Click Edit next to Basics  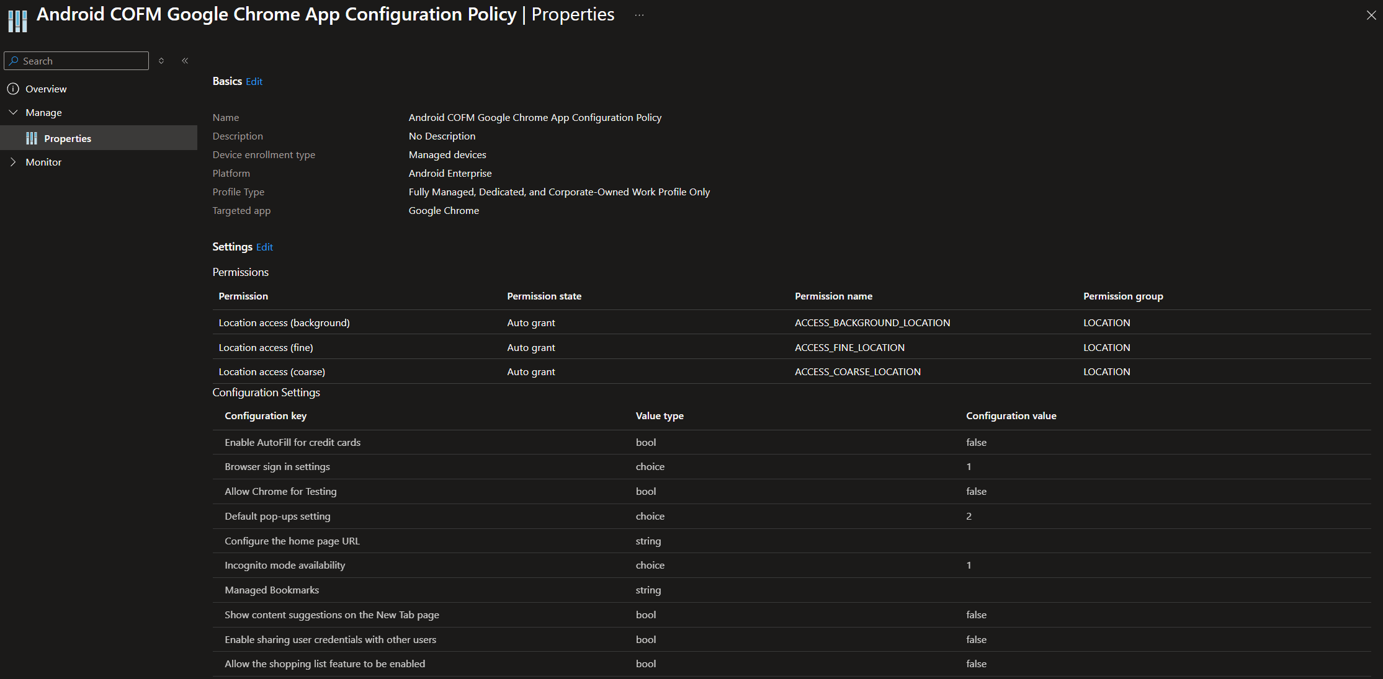(x=254, y=81)
